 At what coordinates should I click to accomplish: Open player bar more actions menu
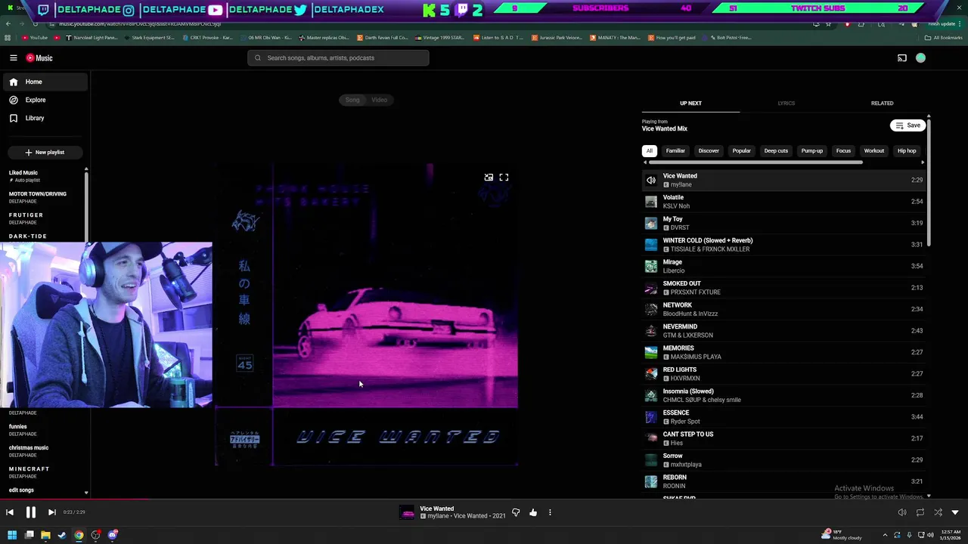point(550,512)
